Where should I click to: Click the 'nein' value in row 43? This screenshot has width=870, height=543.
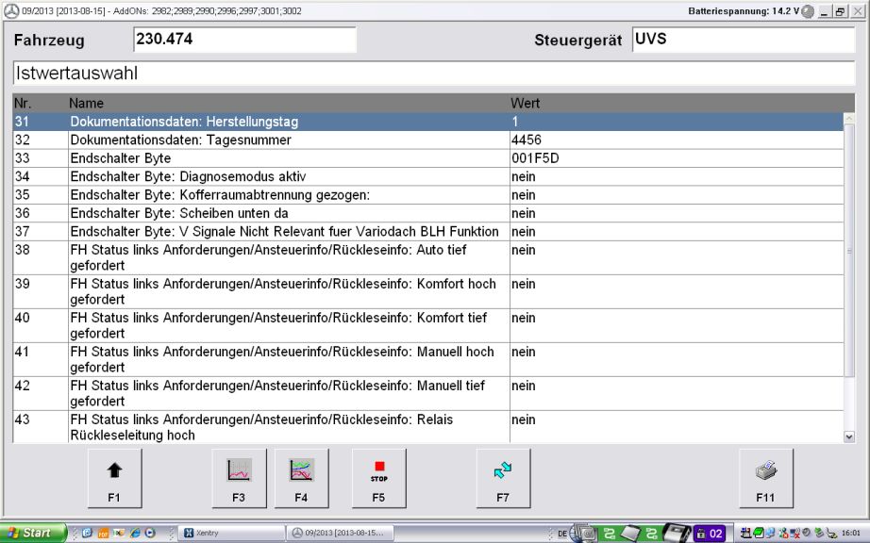coord(524,420)
